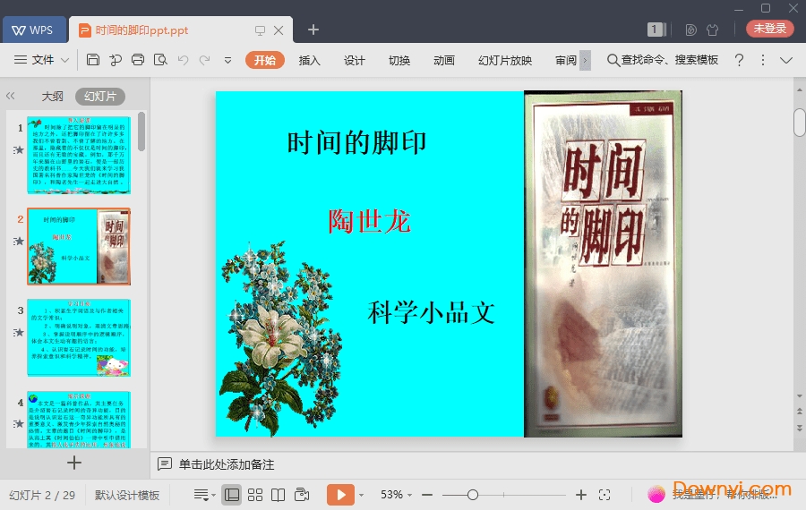Switch to the 切换 tab

point(399,60)
